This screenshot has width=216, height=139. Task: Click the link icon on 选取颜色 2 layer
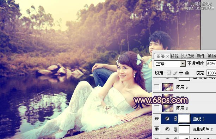[175, 129]
